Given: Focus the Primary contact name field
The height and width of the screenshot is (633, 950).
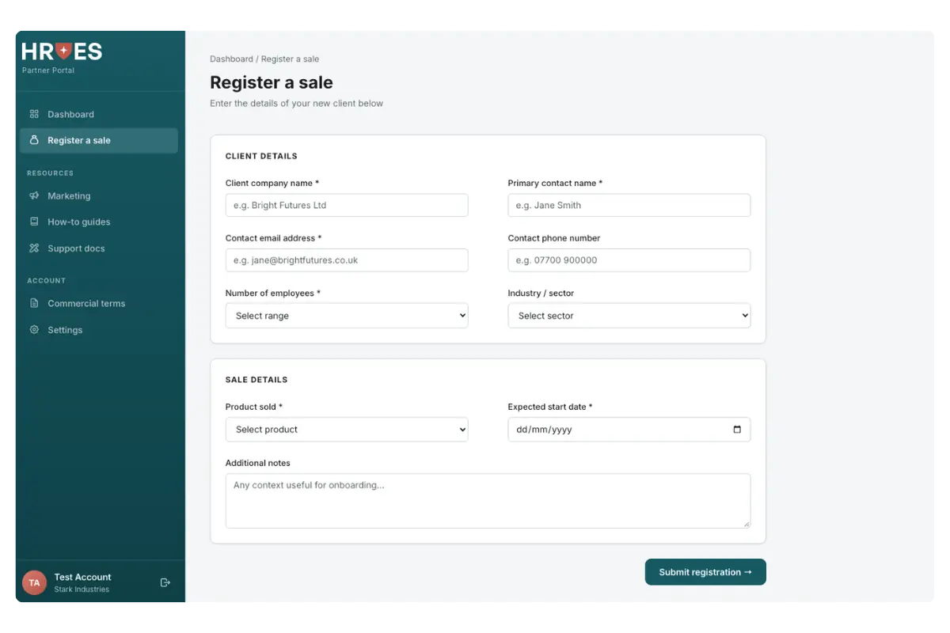Looking at the screenshot, I should click(629, 205).
